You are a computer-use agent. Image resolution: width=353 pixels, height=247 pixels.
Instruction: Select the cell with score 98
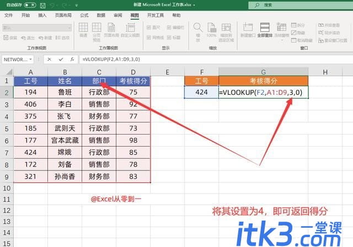click(x=133, y=141)
